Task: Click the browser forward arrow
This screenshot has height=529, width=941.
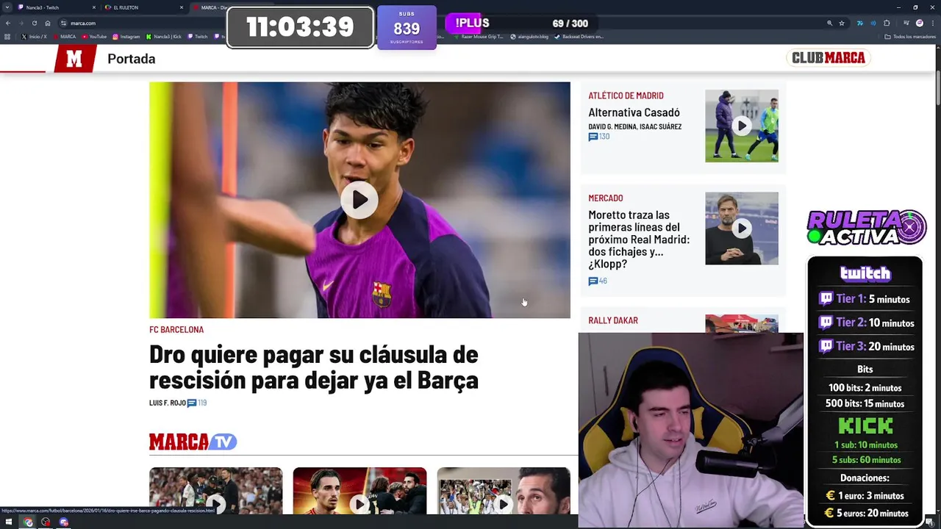Action: point(21,23)
